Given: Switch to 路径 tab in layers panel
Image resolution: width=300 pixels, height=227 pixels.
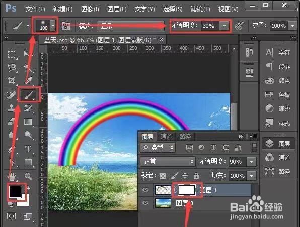Looking at the screenshot, I should pyautogui.click(x=185, y=136).
